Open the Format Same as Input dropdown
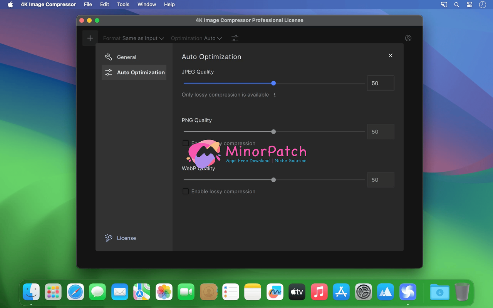This screenshot has width=493, height=308. point(134,38)
